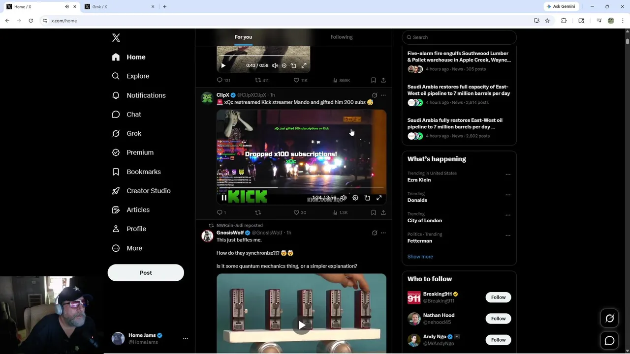
Task: Open more options on ClipX post
Action: [383, 95]
